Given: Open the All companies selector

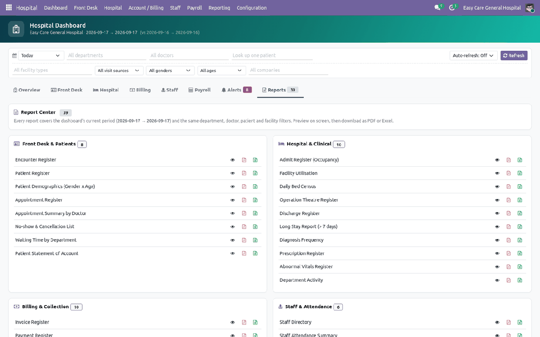Looking at the screenshot, I should (288, 71).
